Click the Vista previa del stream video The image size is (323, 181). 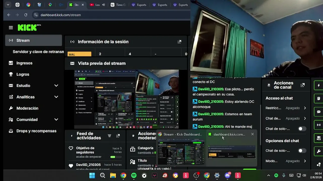pos(126,99)
